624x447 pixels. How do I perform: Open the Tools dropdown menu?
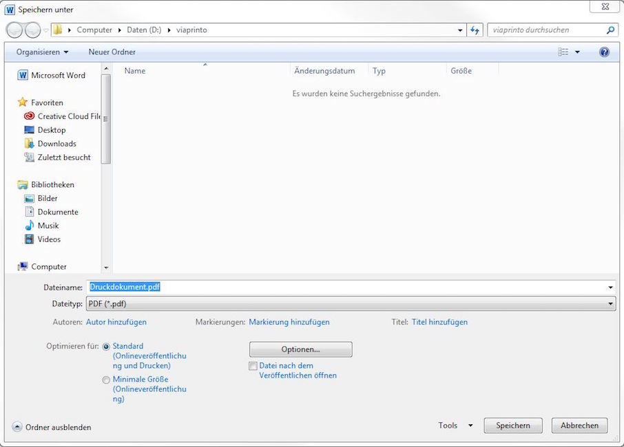[455, 426]
